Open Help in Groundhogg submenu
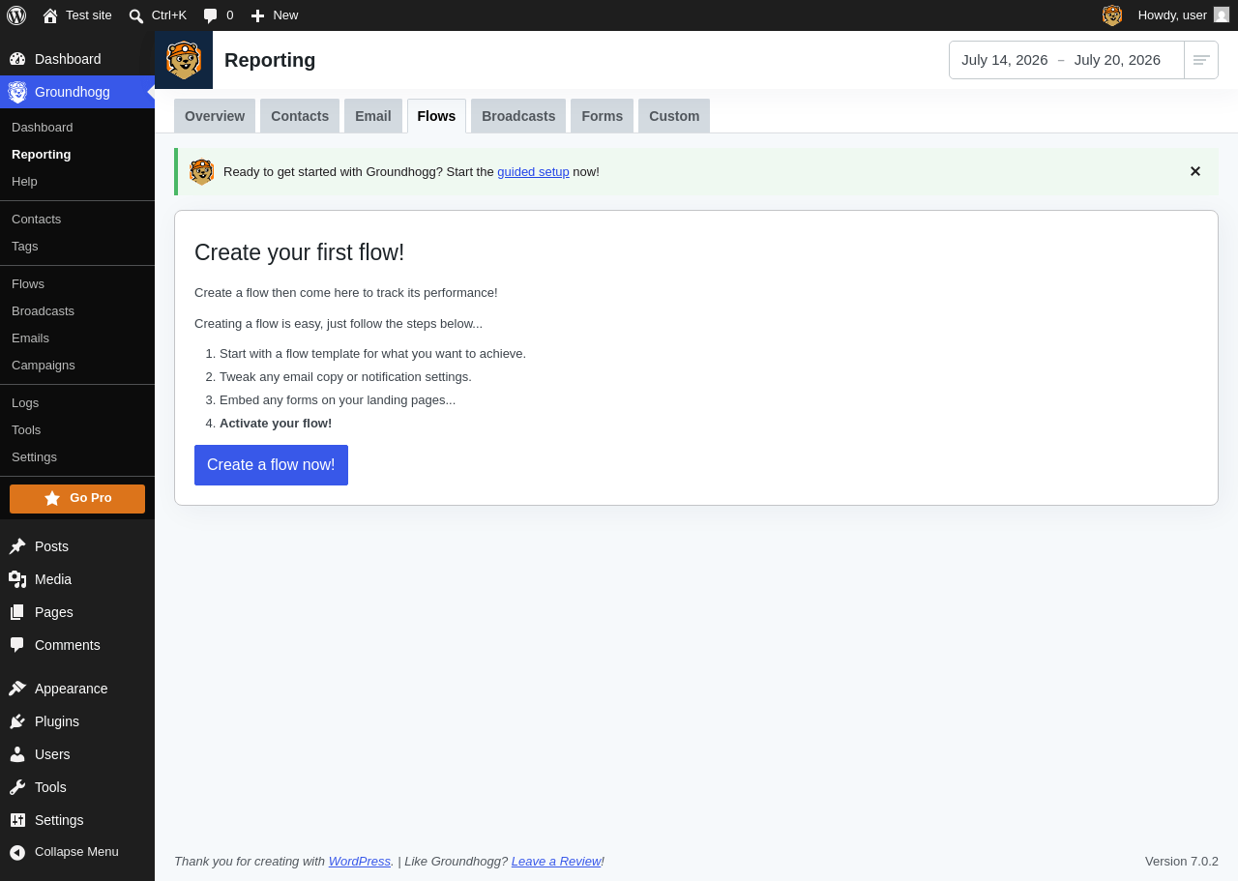Viewport: 1238px width, 881px height. [77, 182]
